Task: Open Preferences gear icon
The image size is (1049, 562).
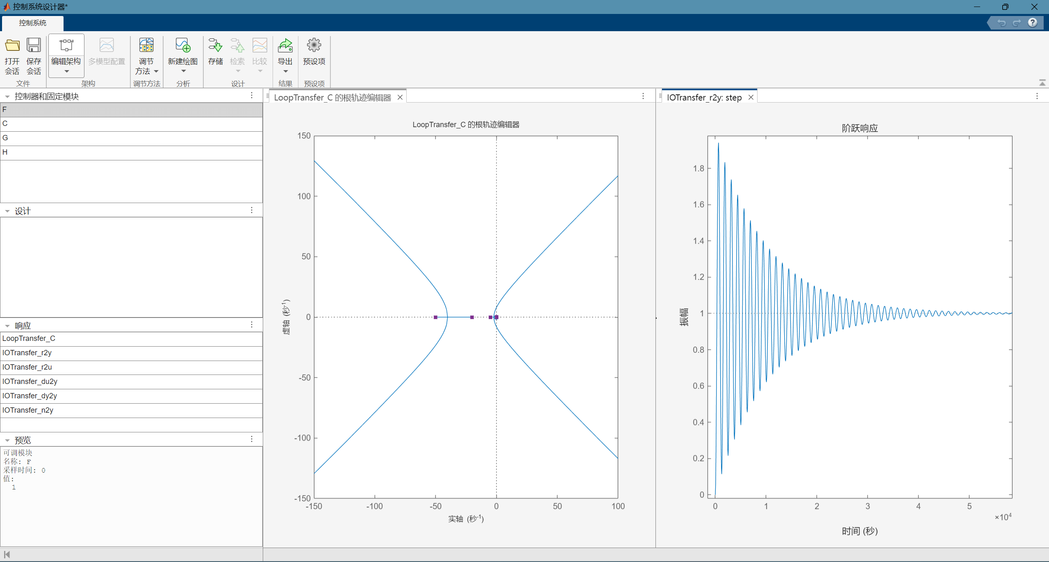Action: point(314,46)
